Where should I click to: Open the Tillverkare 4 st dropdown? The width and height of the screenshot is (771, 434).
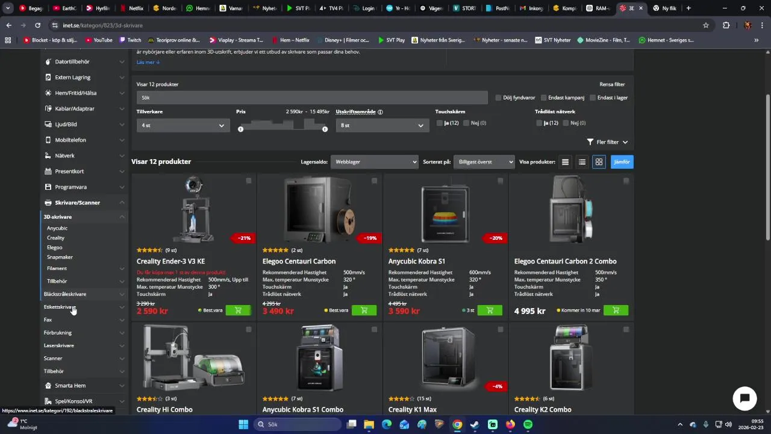[183, 125]
